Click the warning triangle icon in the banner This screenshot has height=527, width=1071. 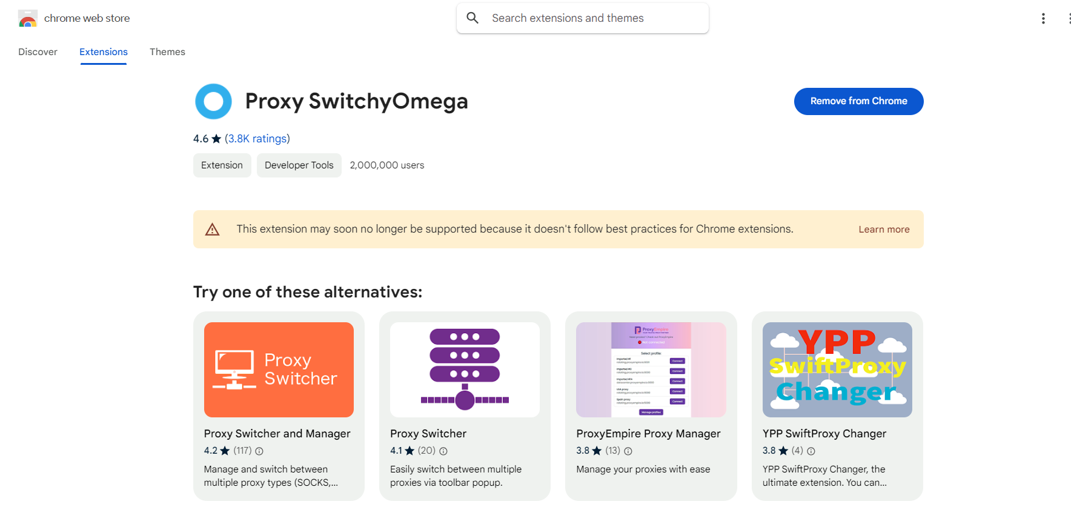coord(212,229)
